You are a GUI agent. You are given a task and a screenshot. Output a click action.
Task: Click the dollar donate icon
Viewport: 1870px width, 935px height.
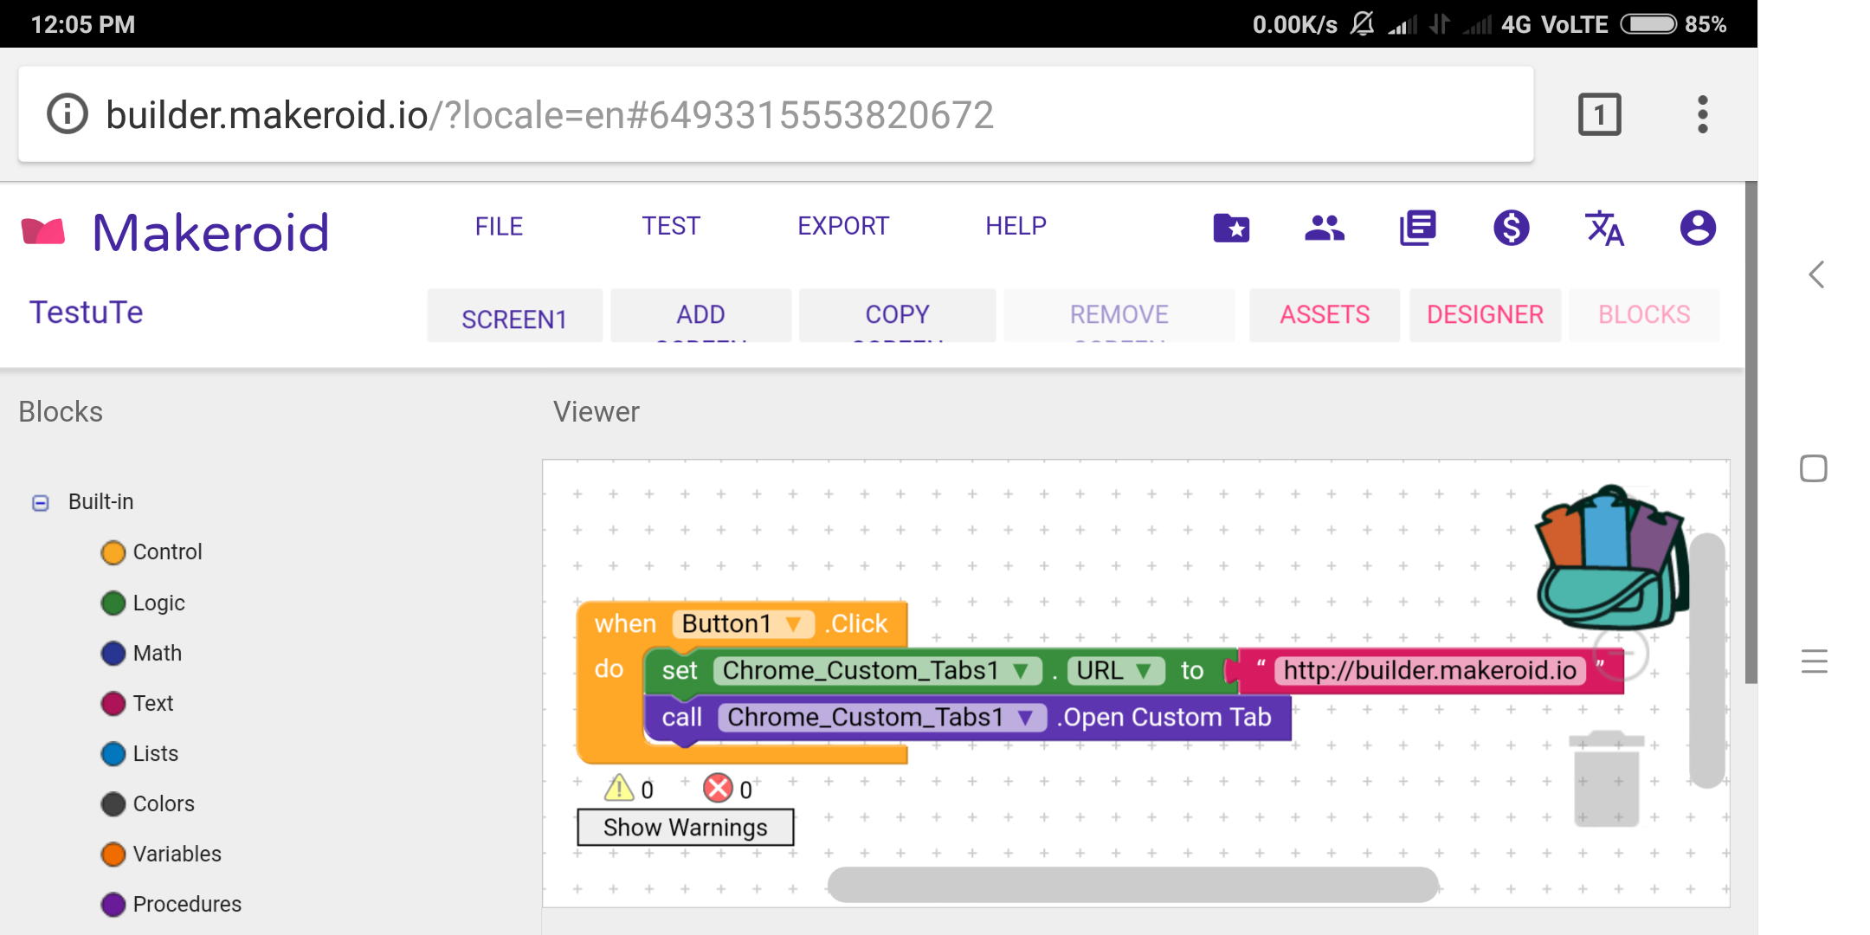tap(1512, 229)
